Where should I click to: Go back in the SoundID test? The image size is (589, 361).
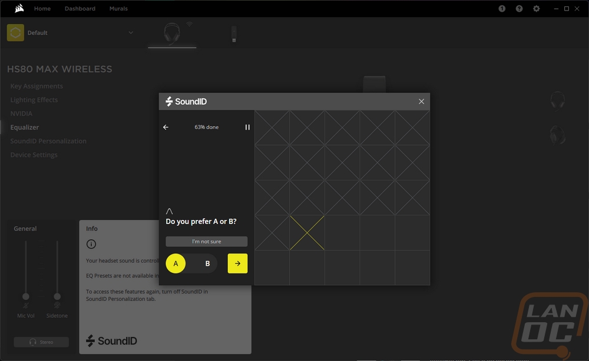coord(166,127)
